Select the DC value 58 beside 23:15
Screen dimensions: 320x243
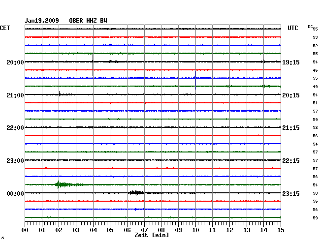point(315,193)
